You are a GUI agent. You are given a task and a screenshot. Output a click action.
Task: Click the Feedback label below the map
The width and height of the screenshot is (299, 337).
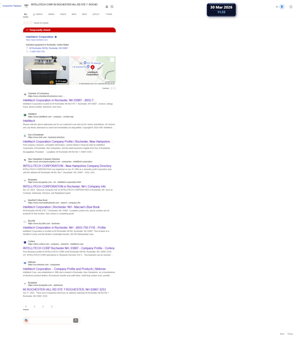tap(106, 88)
